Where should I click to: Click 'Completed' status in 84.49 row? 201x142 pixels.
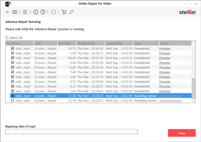pos(142,58)
